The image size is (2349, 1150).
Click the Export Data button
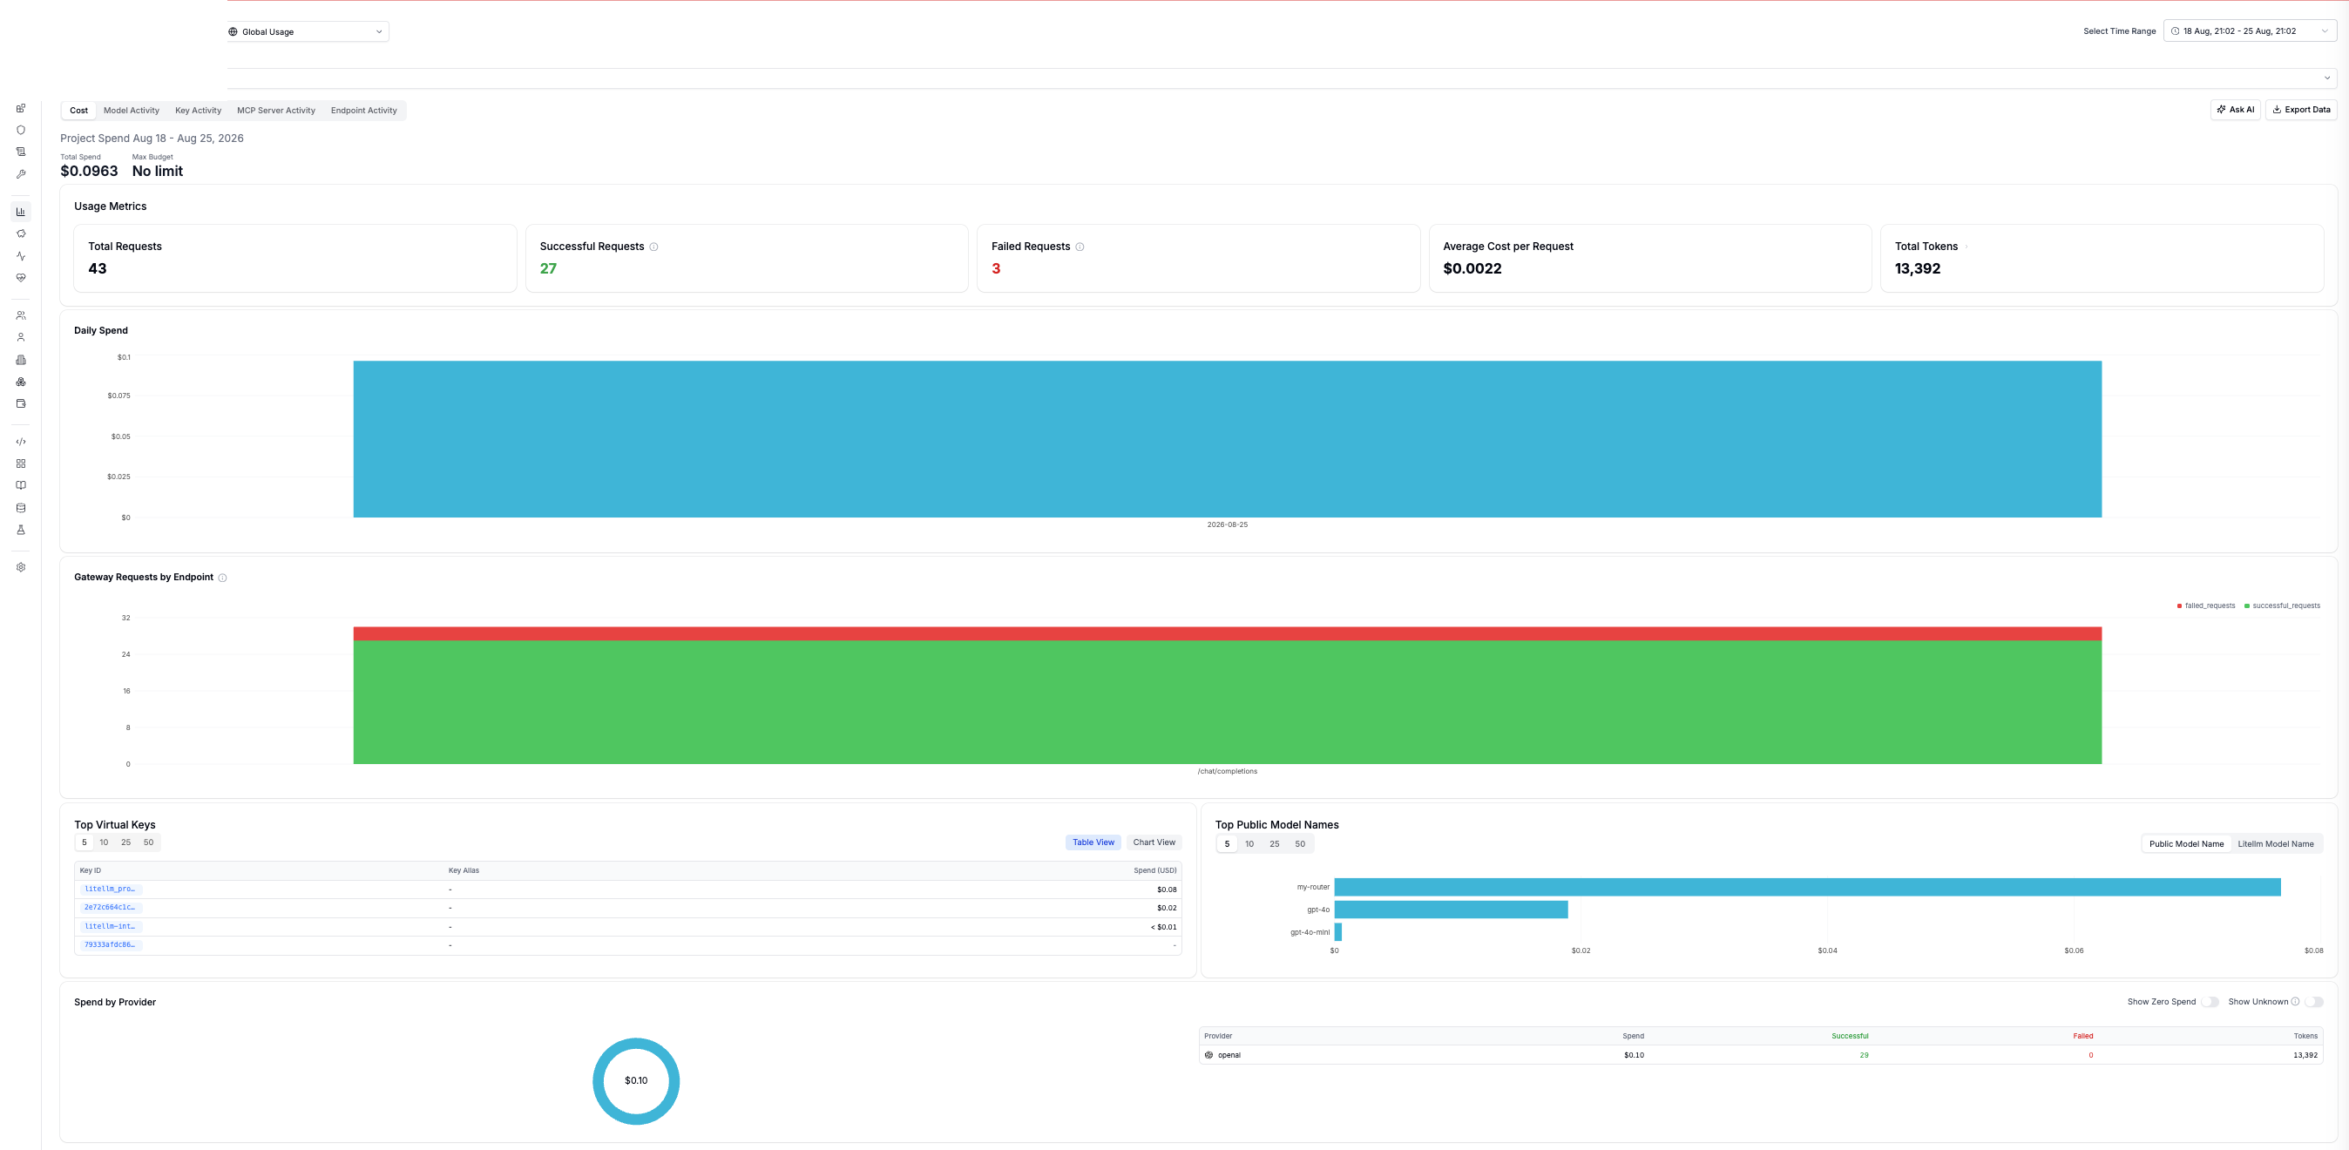pyautogui.click(x=2301, y=111)
